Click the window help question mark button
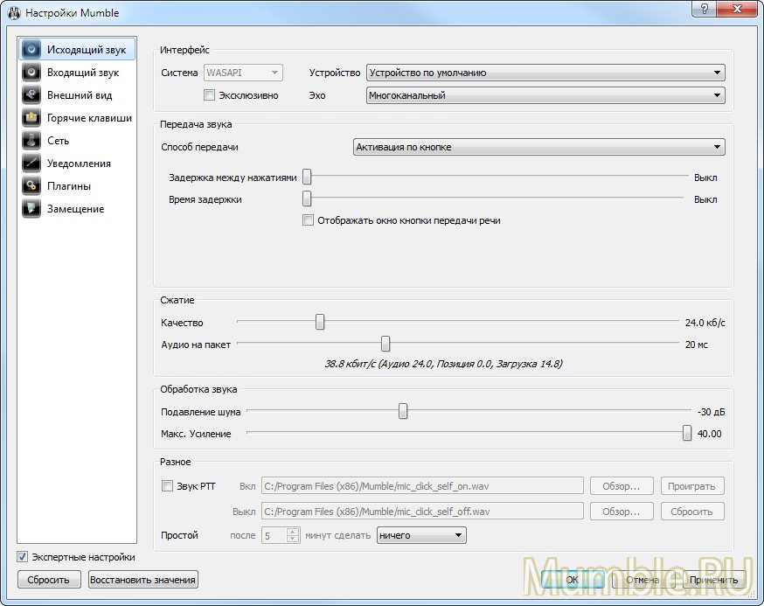764x606 pixels. 705,10
